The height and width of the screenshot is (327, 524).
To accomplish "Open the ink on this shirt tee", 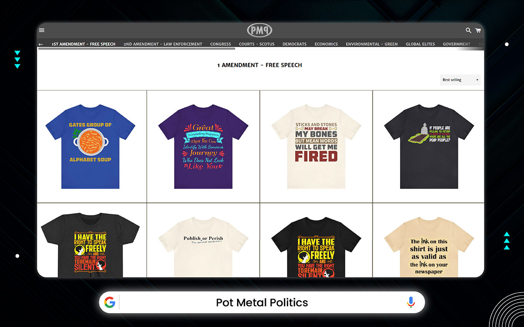I will click(x=429, y=246).
